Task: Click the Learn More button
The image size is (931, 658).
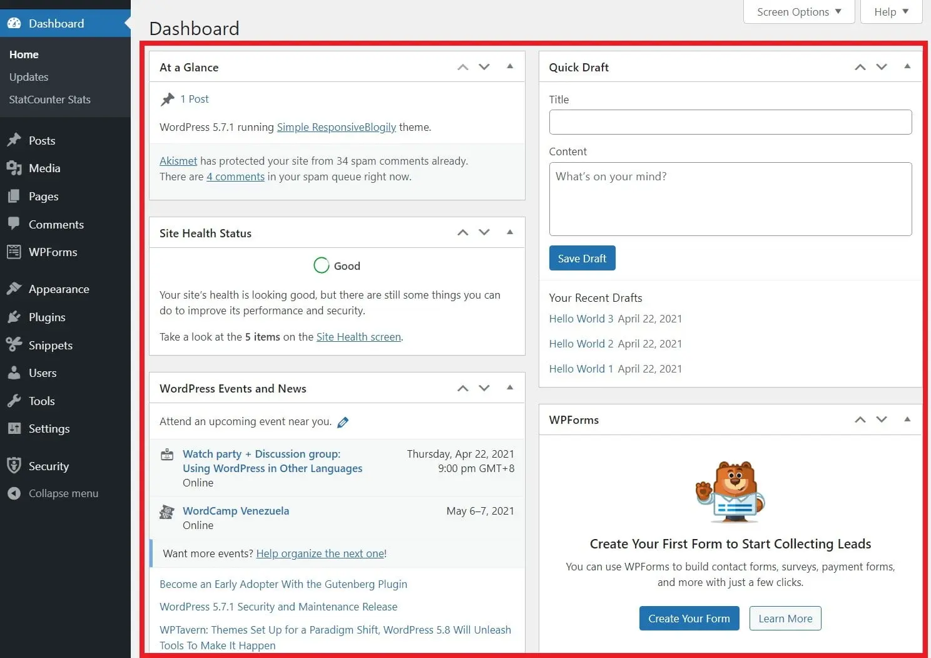Action: [x=785, y=619]
